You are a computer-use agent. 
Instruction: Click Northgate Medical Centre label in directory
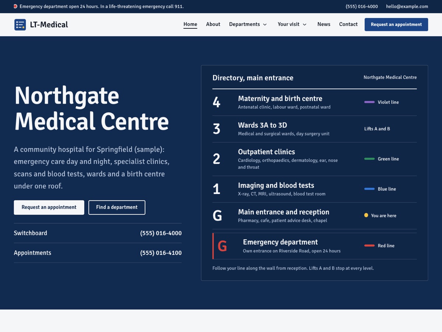click(390, 77)
